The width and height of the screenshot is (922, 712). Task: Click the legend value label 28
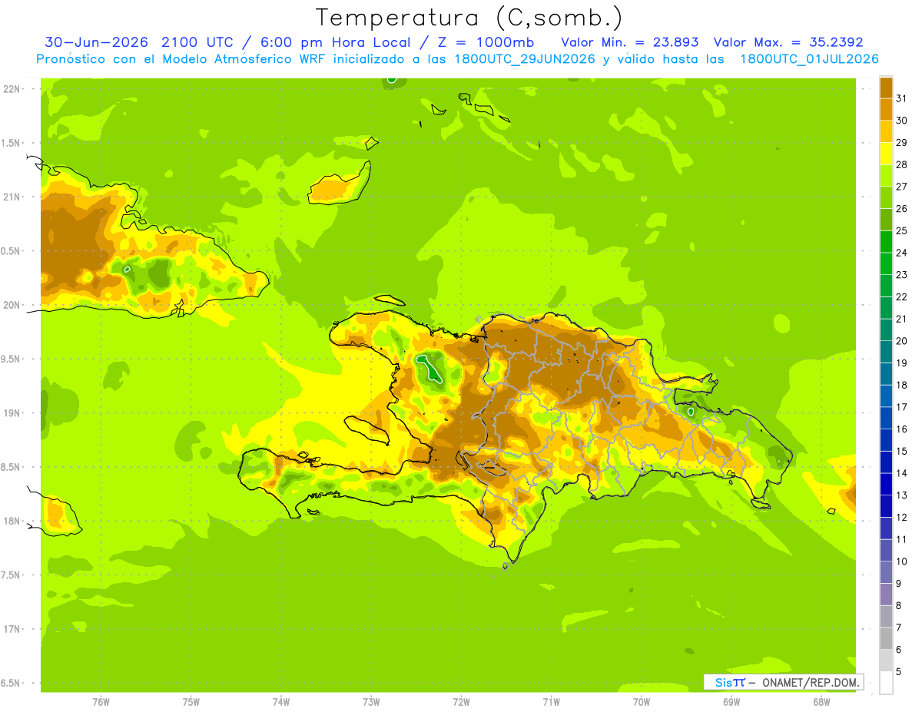pos(902,164)
